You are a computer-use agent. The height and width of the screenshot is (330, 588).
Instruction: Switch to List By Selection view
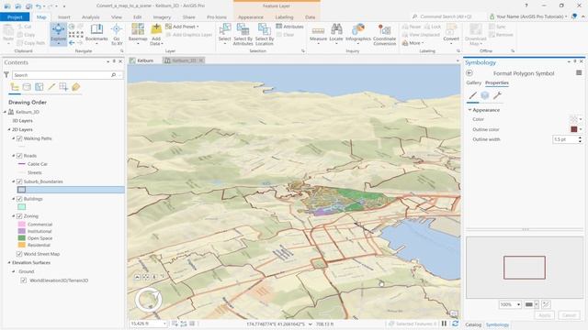click(39, 87)
